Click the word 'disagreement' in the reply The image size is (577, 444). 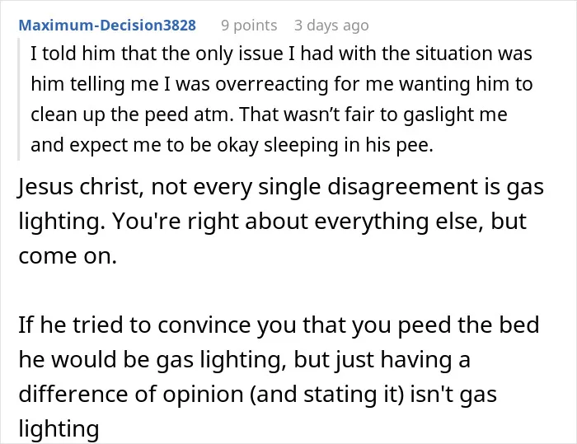point(402,187)
